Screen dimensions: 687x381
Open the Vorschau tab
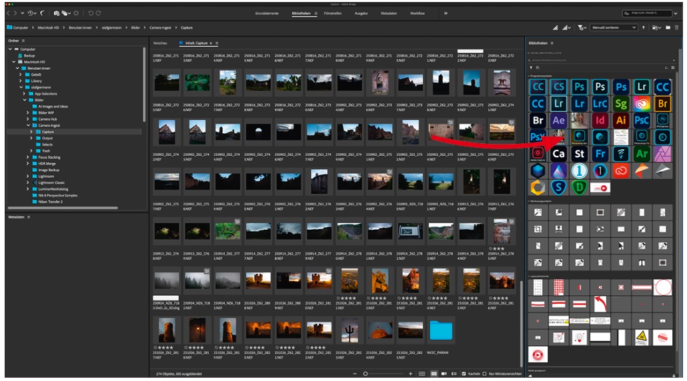pyautogui.click(x=161, y=43)
